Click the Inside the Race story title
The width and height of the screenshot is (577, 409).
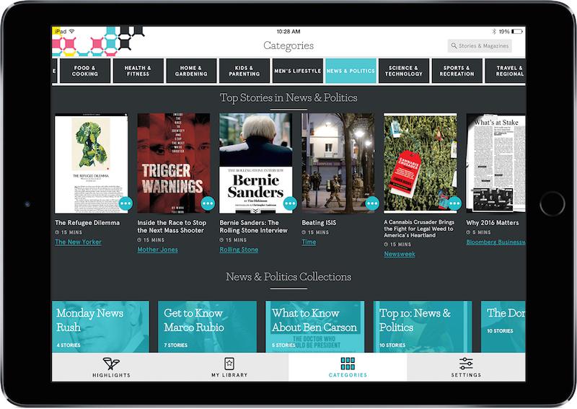tap(172, 227)
